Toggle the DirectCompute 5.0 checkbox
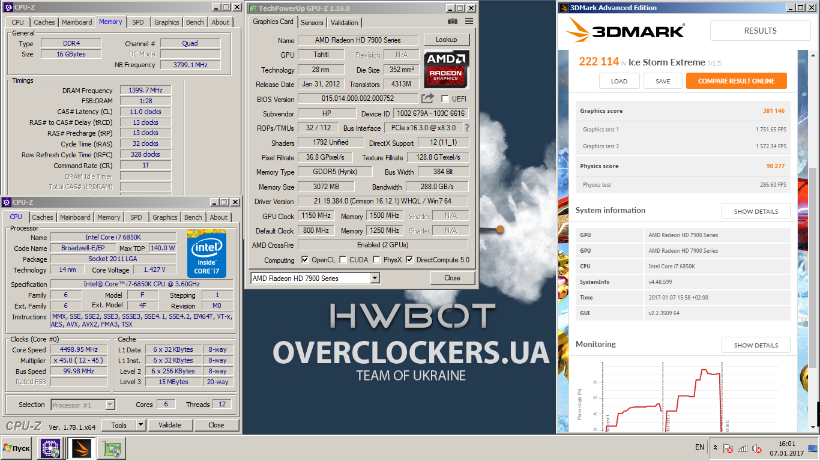This screenshot has width=820, height=461. pyautogui.click(x=409, y=260)
